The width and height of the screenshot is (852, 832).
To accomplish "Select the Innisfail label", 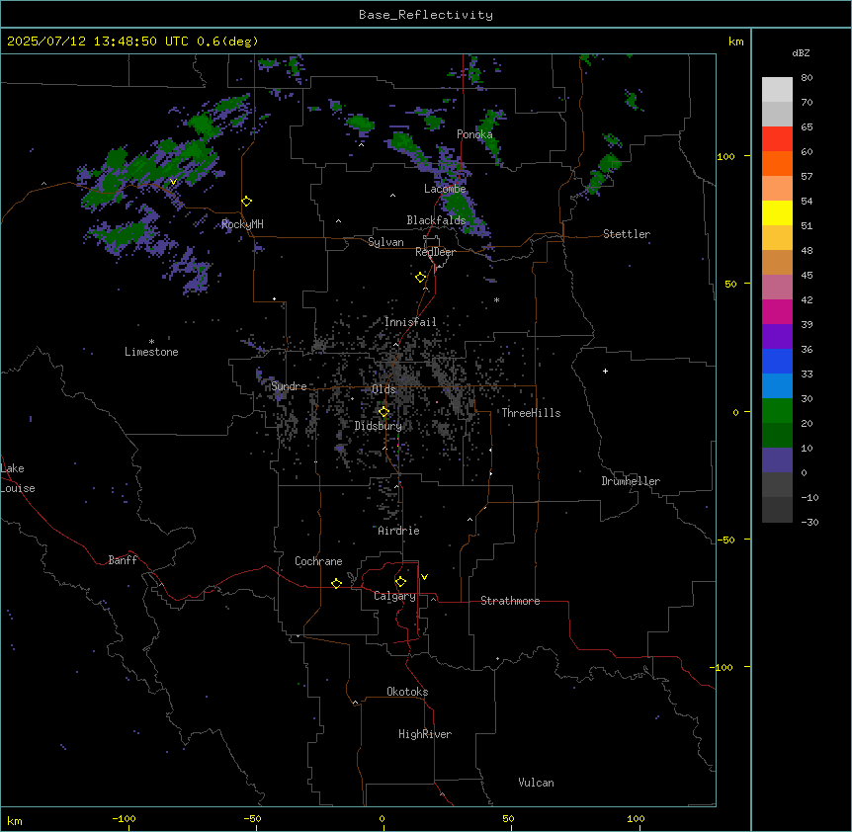I will 410,322.
